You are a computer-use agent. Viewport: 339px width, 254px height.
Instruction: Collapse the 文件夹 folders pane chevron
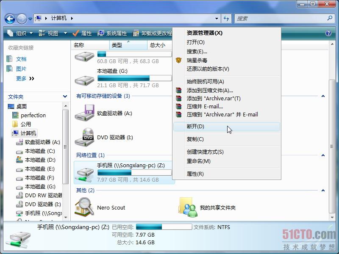(65, 97)
